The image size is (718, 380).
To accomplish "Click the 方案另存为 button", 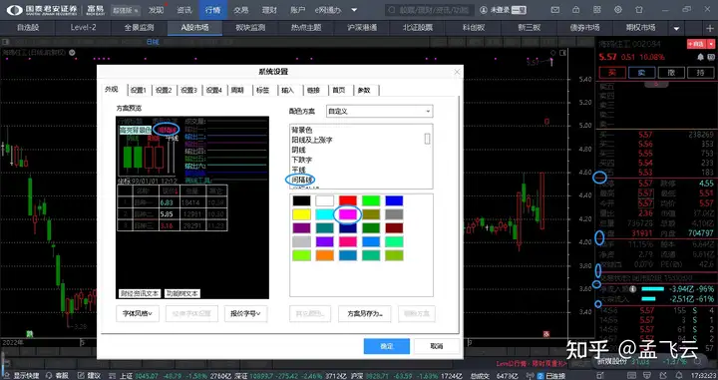I will [365, 313].
